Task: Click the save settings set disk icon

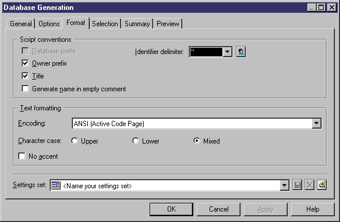Action: (297, 185)
